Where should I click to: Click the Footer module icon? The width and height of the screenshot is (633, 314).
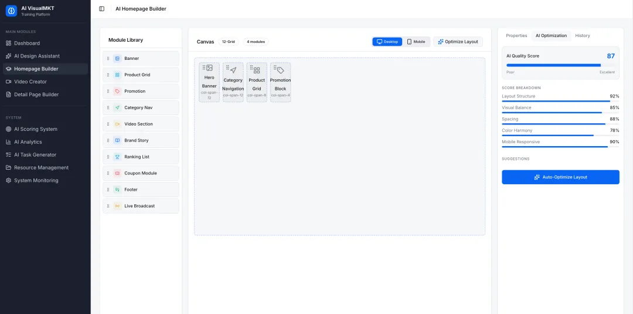click(x=117, y=190)
